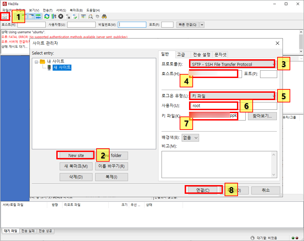Open the 전송(T) menu
Viewport: 304px width, 241px height.
[48, 10]
